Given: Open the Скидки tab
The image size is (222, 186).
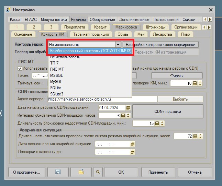Looking at the screenshot, I should 191,20.
